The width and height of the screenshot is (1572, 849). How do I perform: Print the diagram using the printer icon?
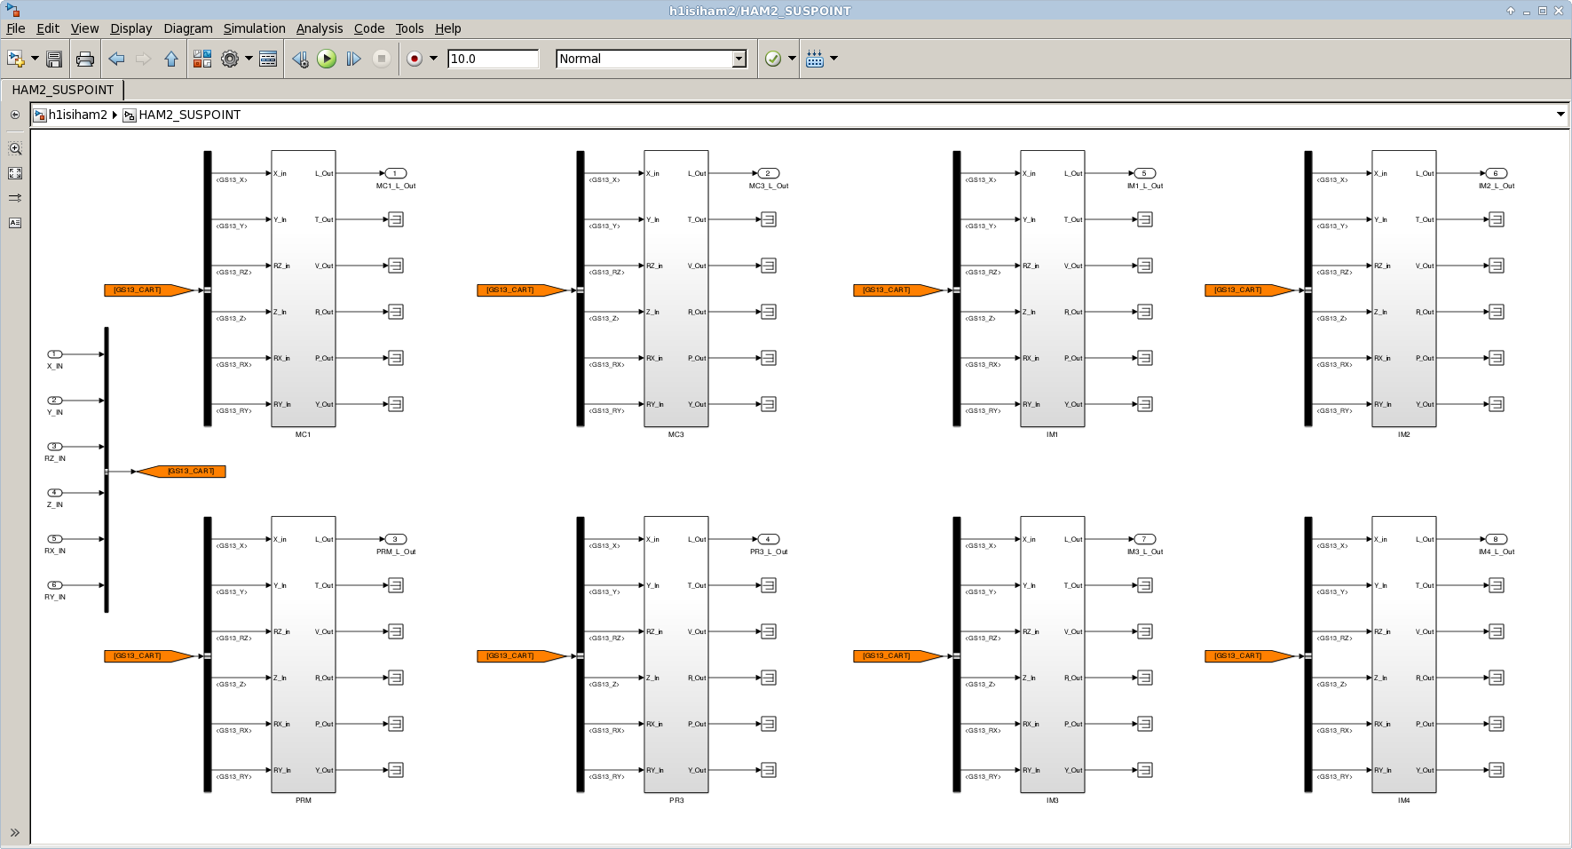point(85,59)
